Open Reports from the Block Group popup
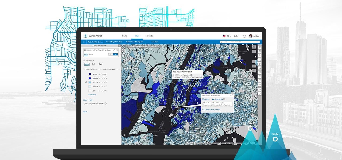This screenshot has height=160, width=342. [x=206, y=99]
